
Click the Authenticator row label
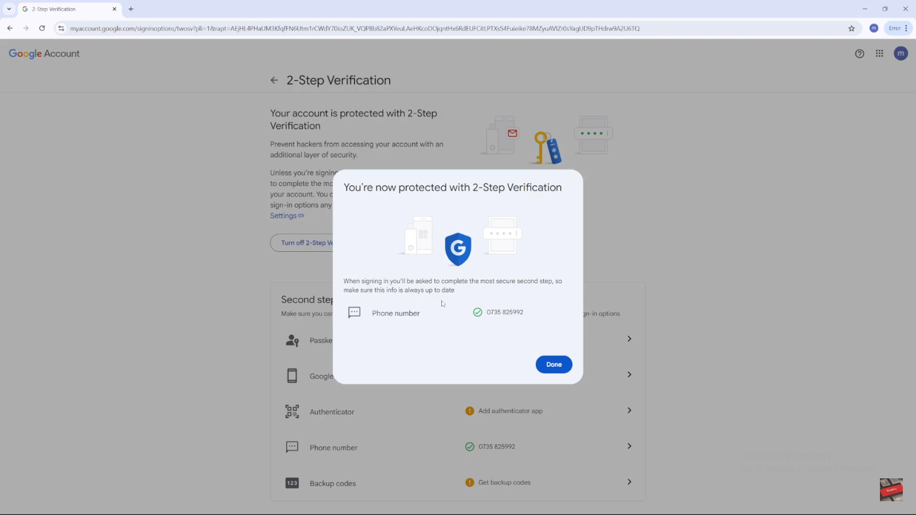click(332, 412)
